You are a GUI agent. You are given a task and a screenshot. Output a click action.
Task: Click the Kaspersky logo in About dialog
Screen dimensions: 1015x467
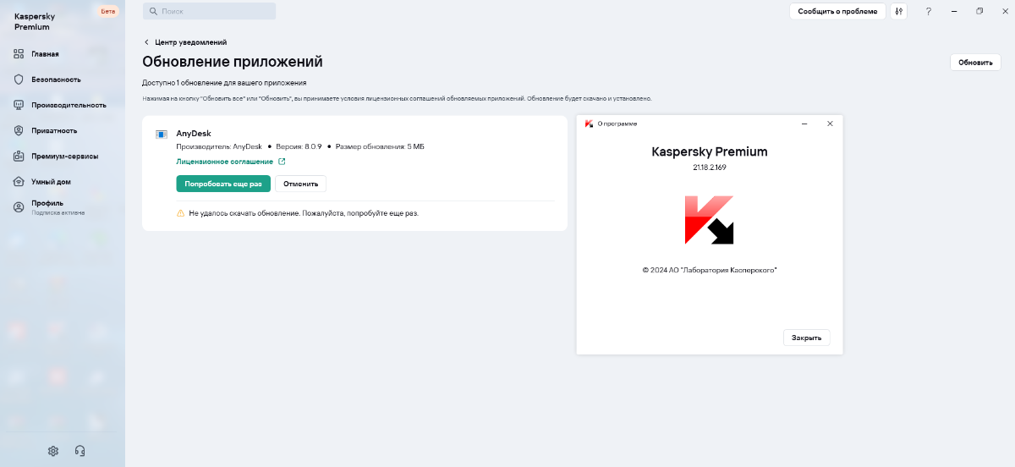[709, 220]
